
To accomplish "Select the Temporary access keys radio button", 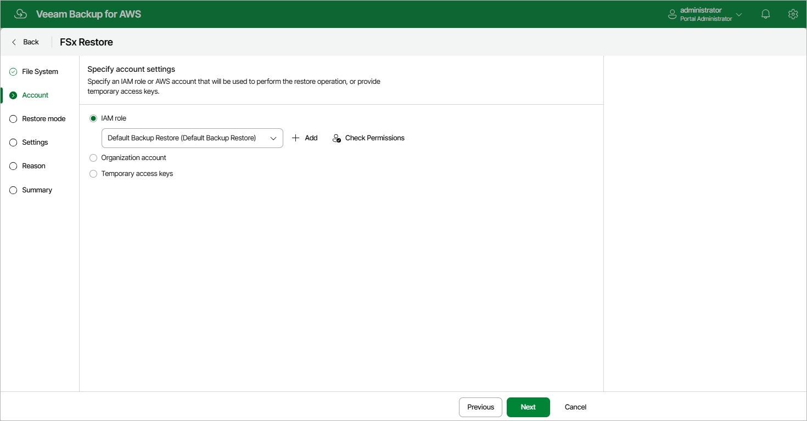I will pyautogui.click(x=93, y=174).
